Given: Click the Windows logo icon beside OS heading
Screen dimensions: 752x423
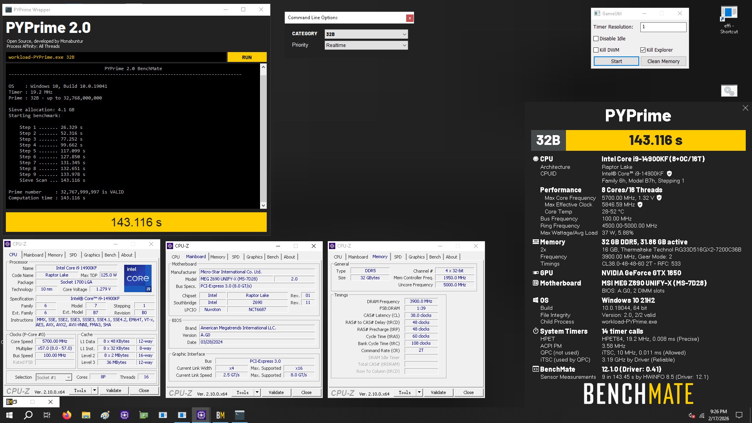Looking at the screenshot, I should tap(535, 300).
